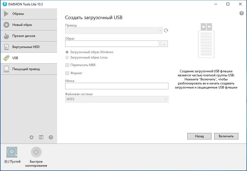The image size is (247, 171).
Task: Close the DAEMON Tools window
Action: (x=240, y=4)
